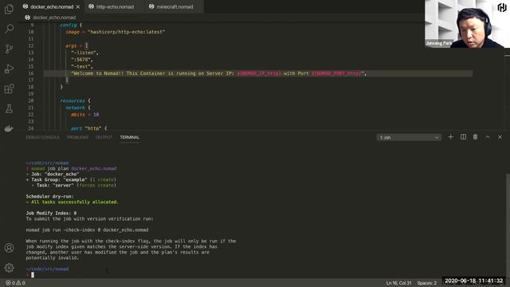Open the Manage gear icon
The image size is (510, 287).
(x=9, y=268)
